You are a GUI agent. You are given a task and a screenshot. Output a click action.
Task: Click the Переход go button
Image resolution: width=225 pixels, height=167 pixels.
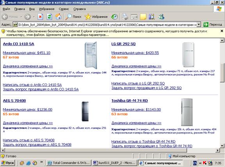click(x=212, y=25)
